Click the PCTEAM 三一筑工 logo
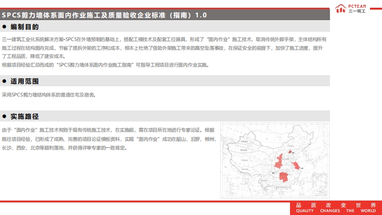This screenshot has height=215, width=382. (x=350, y=9)
